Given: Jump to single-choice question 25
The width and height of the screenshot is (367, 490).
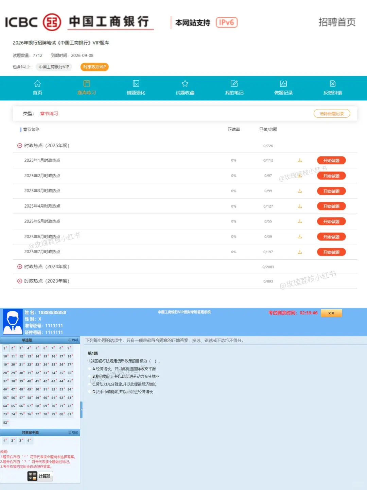Looking at the screenshot, I should (54, 364).
